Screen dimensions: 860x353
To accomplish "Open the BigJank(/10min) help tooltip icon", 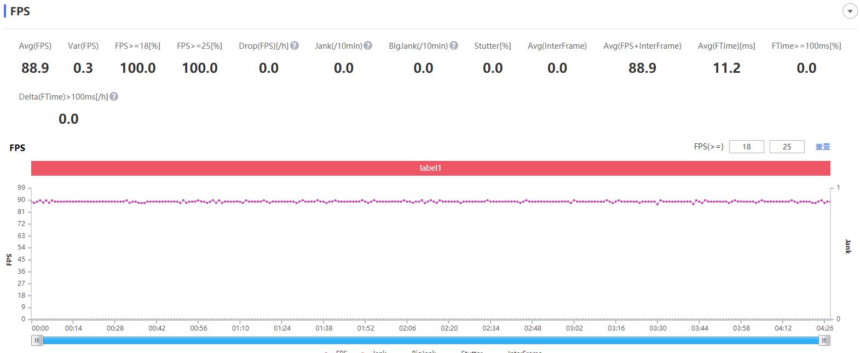I will click(x=454, y=46).
